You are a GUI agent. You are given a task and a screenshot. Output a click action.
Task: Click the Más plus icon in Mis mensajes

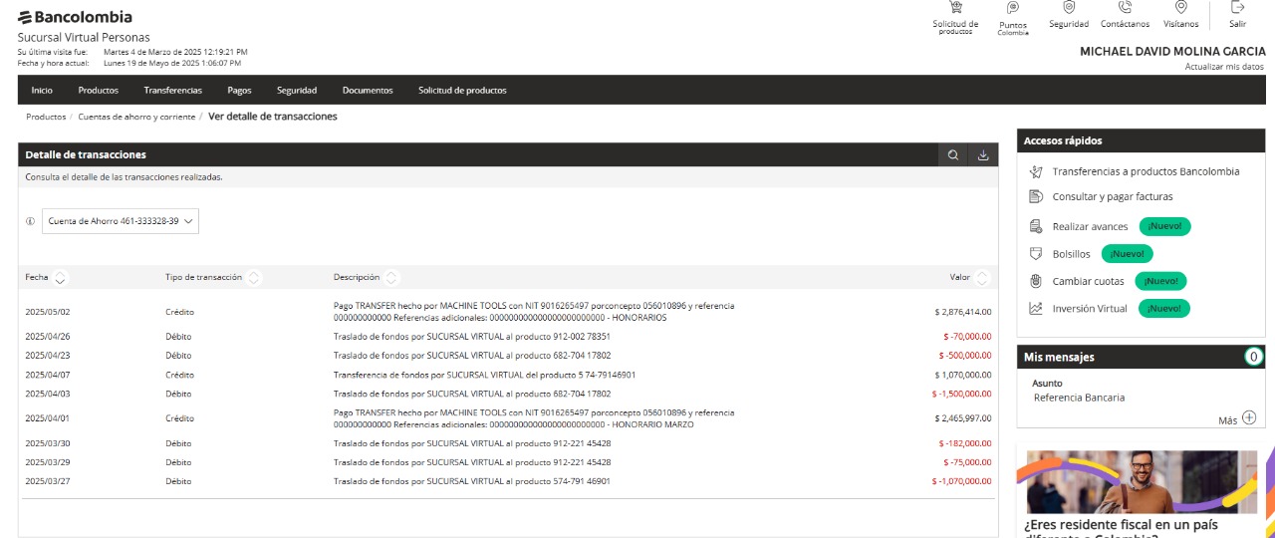pos(1249,418)
